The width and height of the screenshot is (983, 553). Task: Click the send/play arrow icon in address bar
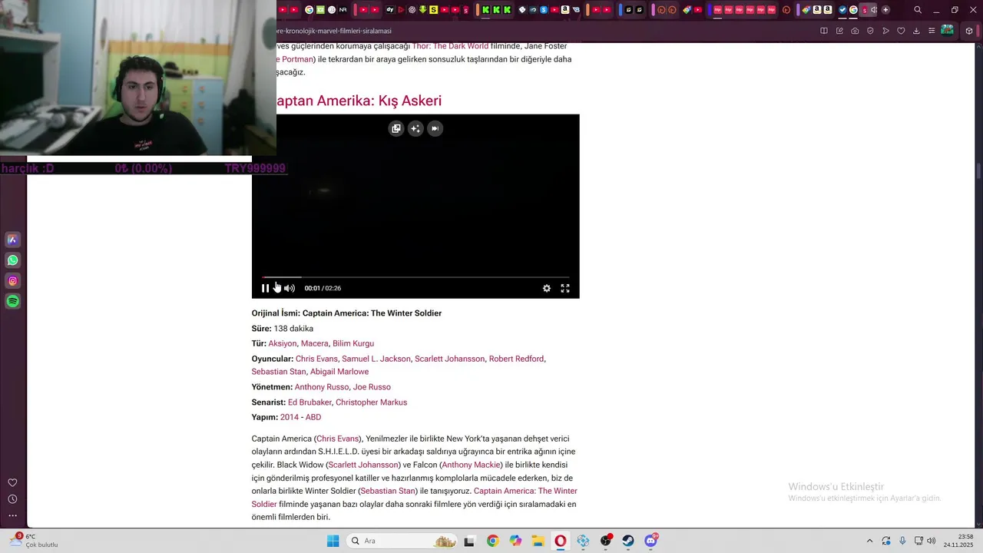click(885, 31)
